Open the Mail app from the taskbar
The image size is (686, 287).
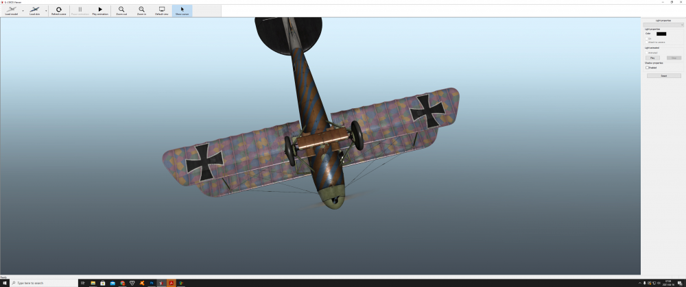pos(113,283)
